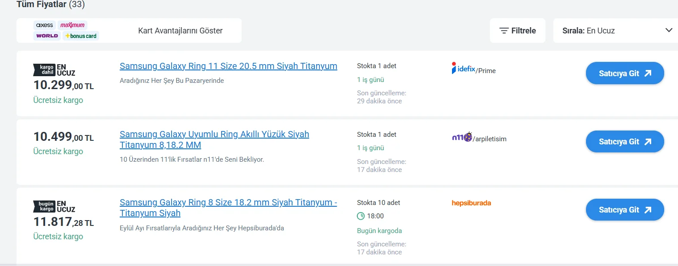Click the Bonus Card logo
The image size is (678, 266).
(x=81, y=36)
